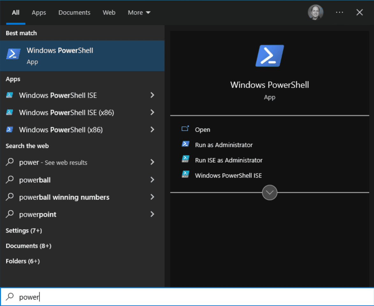Search the web for powerpoint

pyautogui.click(x=82, y=214)
